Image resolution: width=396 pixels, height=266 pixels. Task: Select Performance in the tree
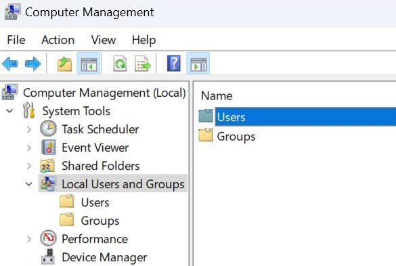(x=95, y=239)
